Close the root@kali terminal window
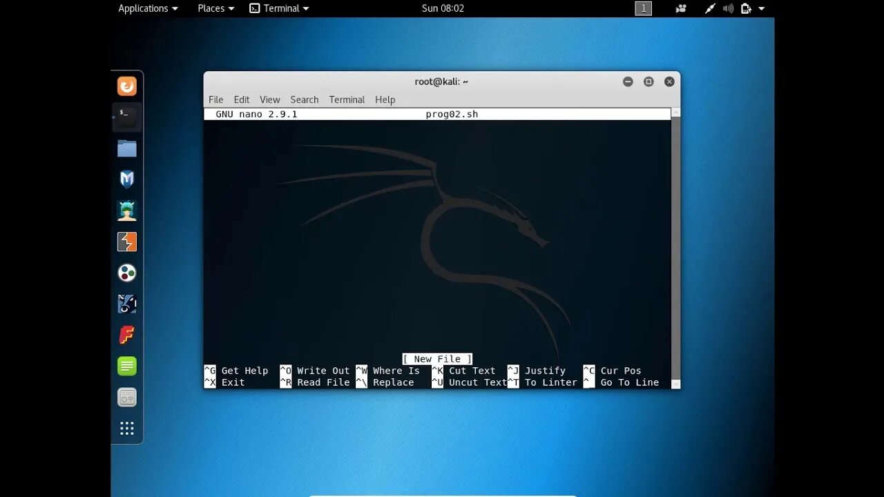884x497 pixels. pyautogui.click(x=669, y=81)
